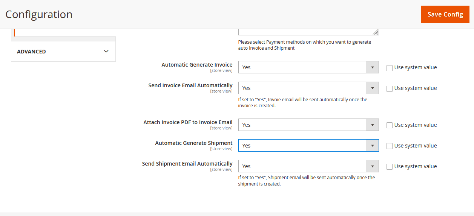
Task: Click the text area resize handle
Action: pyautogui.click(x=376, y=33)
